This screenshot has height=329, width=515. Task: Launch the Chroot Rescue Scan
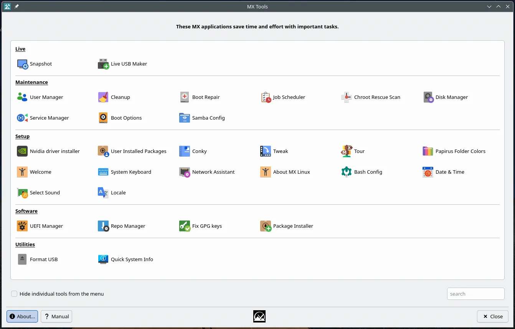click(371, 97)
